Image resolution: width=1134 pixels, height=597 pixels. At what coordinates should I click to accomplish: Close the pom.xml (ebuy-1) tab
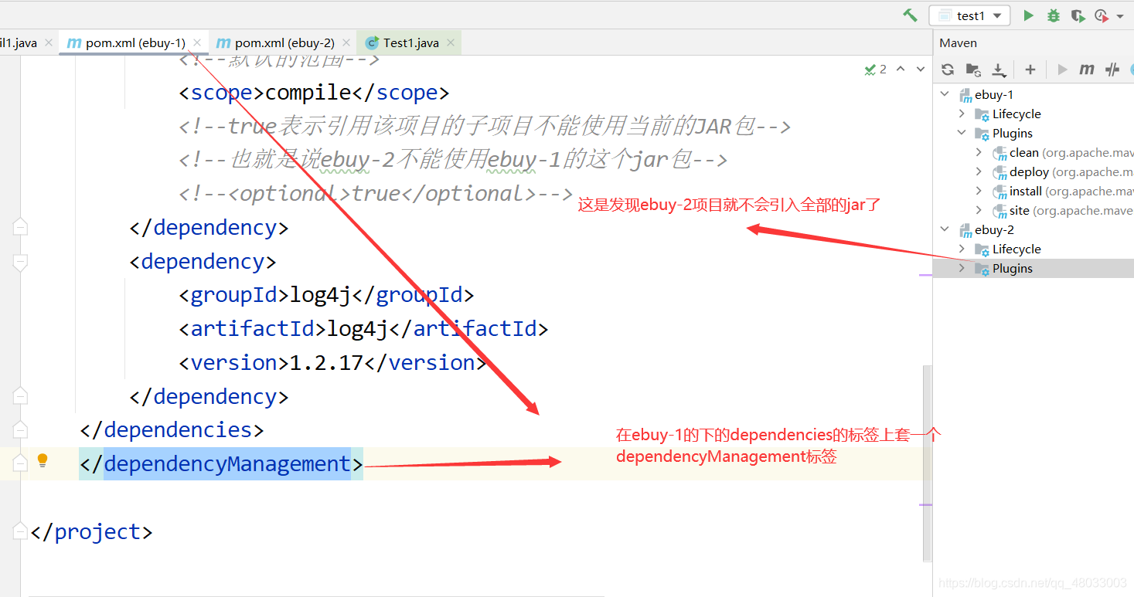point(197,43)
